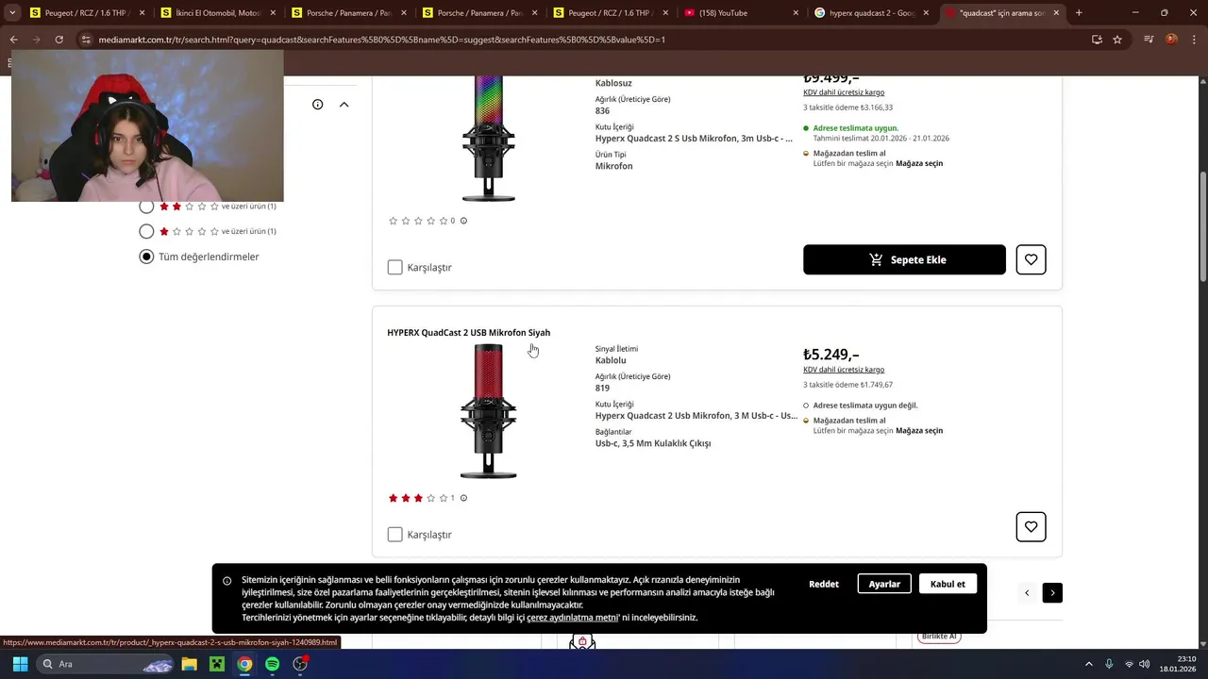
Task: Select the 2 stars and above filter
Action: pyautogui.click(x=146, y=207)
